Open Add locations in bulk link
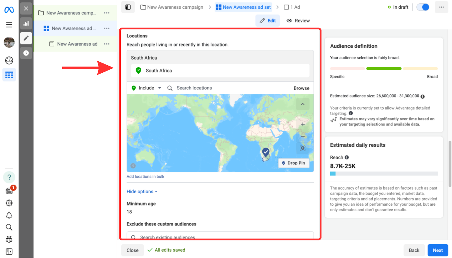The width and height of the screenshot is (452, 258). click(x=145, y=177)
